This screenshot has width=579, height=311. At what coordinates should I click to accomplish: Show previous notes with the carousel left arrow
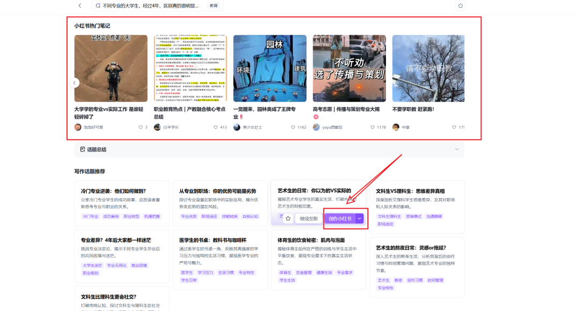click(74, 83)
